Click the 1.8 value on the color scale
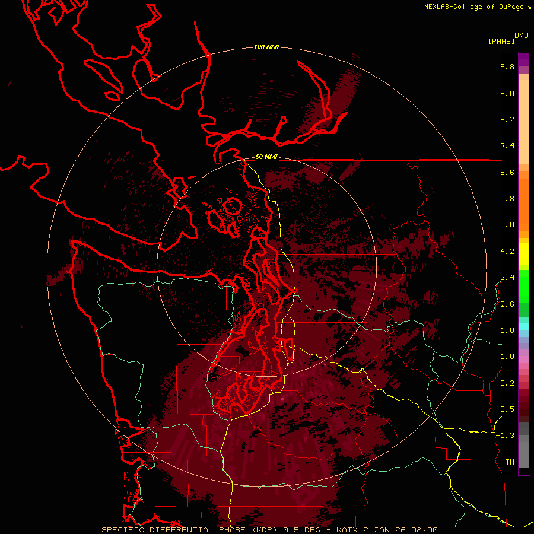Screen dimensions: 534x534 (x=507, y=330)
